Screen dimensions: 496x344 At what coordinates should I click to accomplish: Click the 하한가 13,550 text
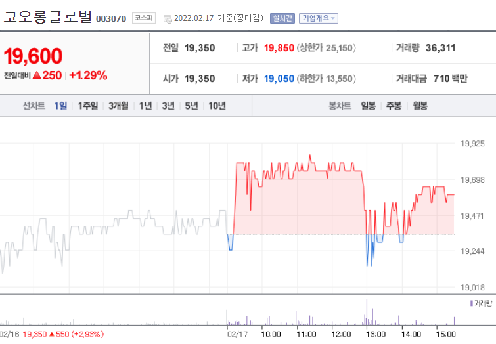(326, 78)
